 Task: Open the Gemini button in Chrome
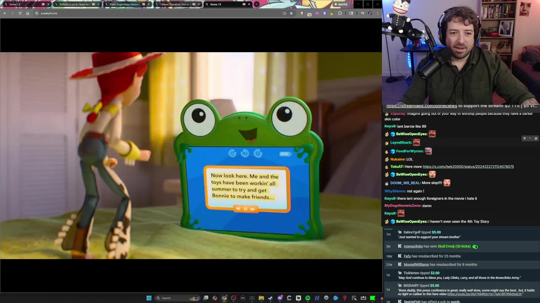[x=340, y=4]
